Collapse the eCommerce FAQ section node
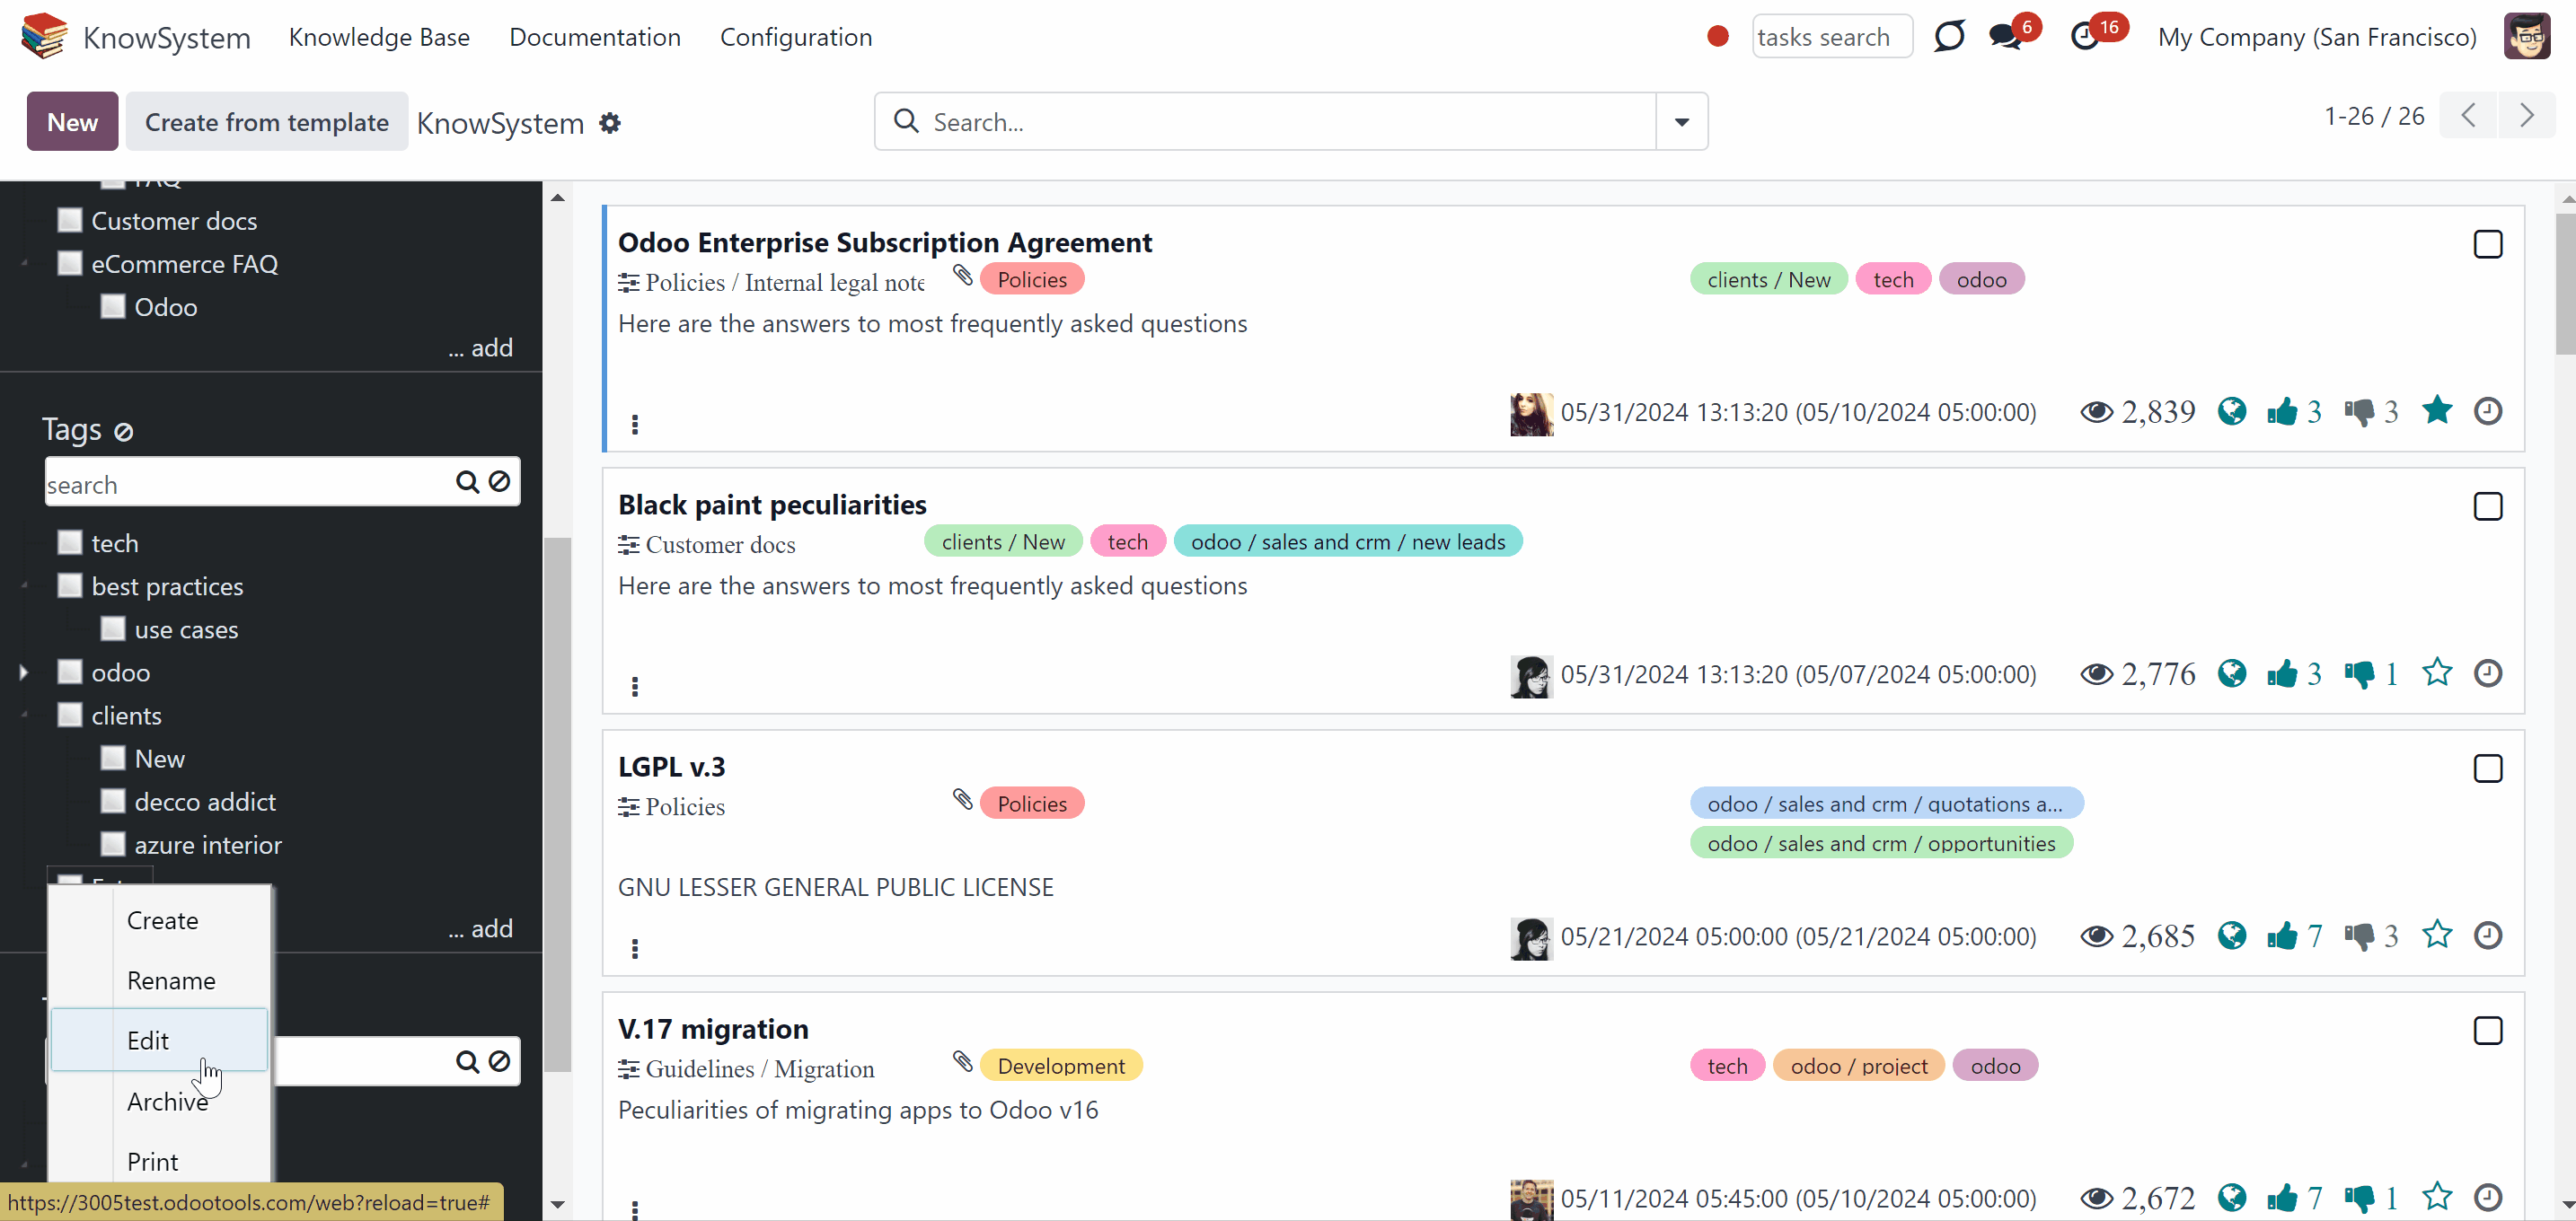2576x1221 pixels. pyautogui.click(x=23, y=263)
